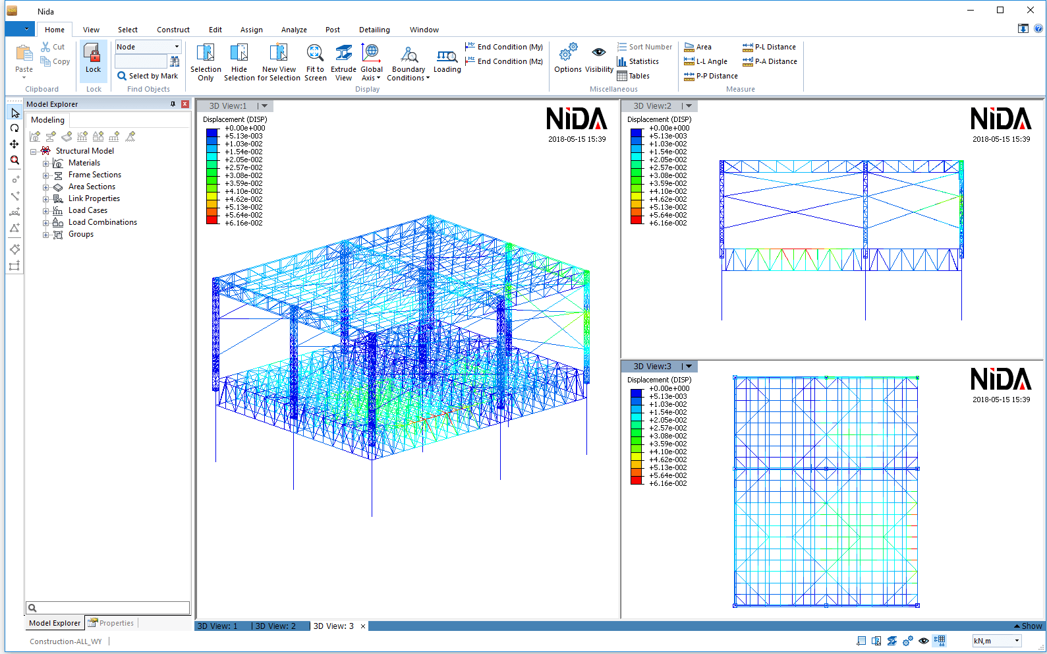
Task: Open the Analyze ribbon tab
Action: [x=294, y=30]
